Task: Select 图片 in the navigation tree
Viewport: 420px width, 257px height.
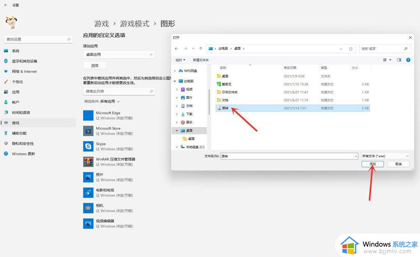Action: tap(189, 97)
